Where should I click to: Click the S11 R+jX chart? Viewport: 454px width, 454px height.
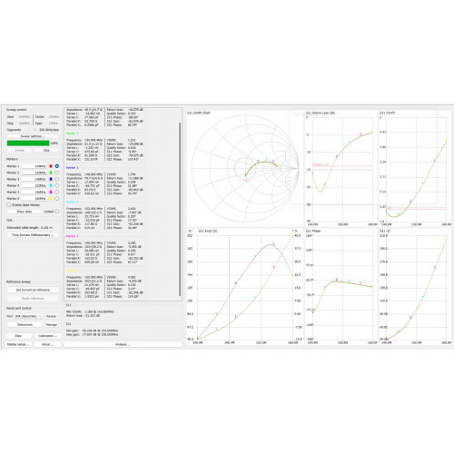(x=245, y=286)
